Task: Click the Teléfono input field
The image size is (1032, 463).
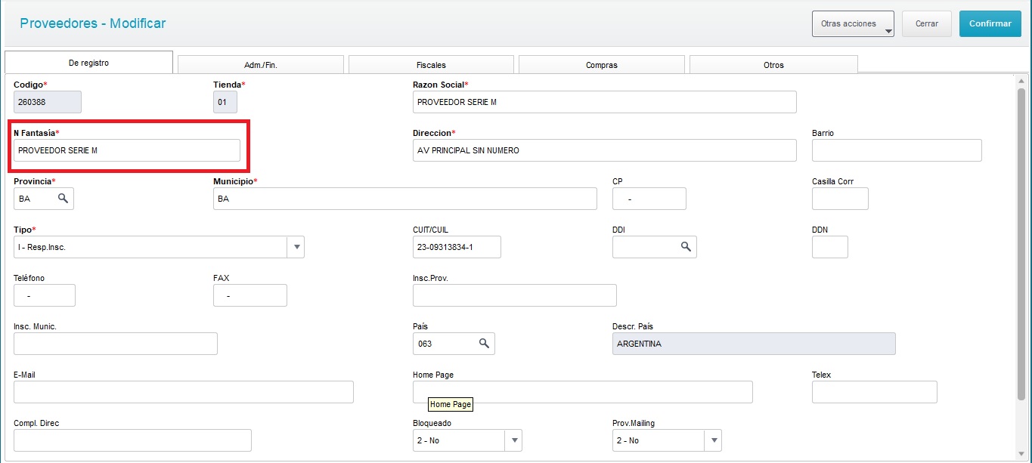Action: 45,295
